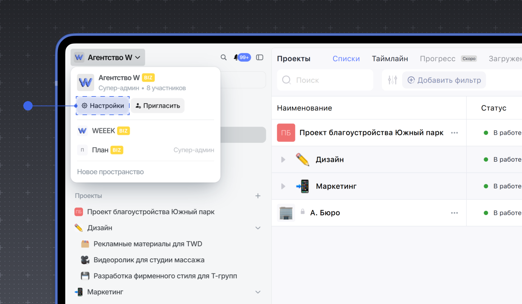Click the Пригласить button

(158, 106)
